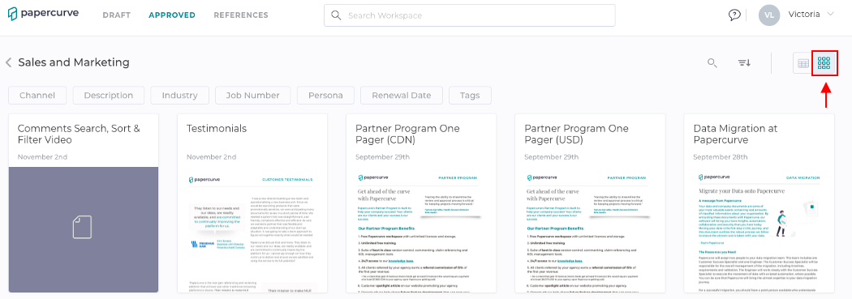Click the folder search magnifier icon
This screenshot has height=299, width=852.
click(712, 63)
